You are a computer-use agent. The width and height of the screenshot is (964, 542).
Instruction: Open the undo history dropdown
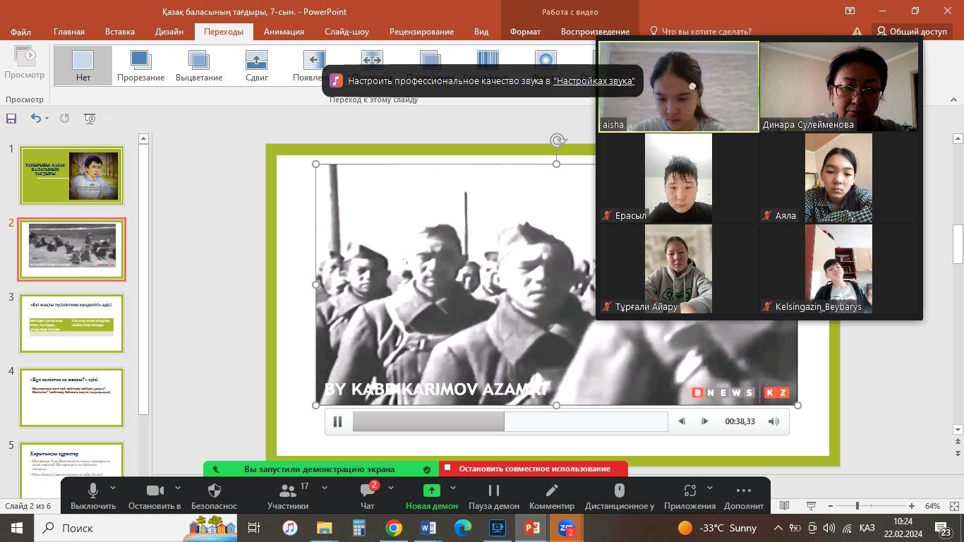tap(47, 119)
